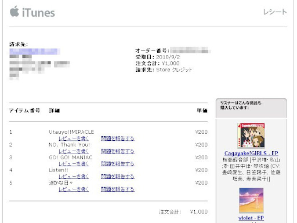Report a problem with NO, Thank You!
The width and height of the screenshot is (297, 223).
[x=118, y=151]
